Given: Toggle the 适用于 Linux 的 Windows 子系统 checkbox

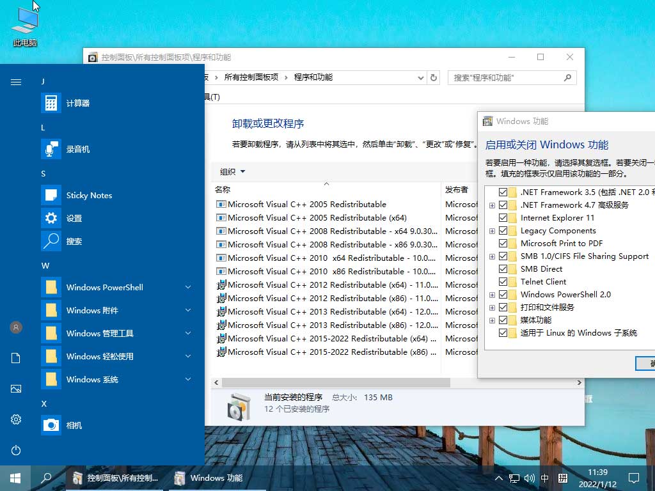Looking at the screenshot, I should [x=503, y=332].
